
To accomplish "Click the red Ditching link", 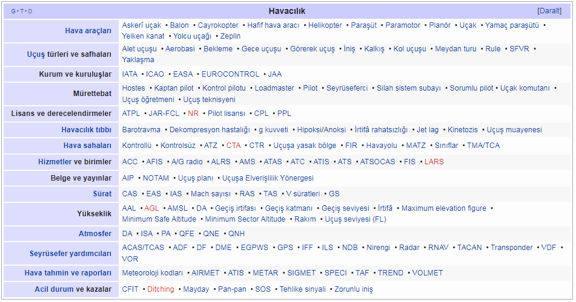I will [161, 289].
